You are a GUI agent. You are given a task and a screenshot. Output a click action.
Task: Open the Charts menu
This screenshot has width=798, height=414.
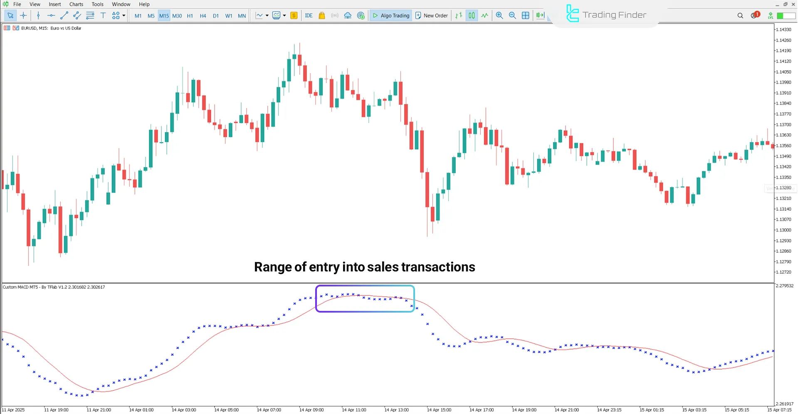(x=76, y=4)
